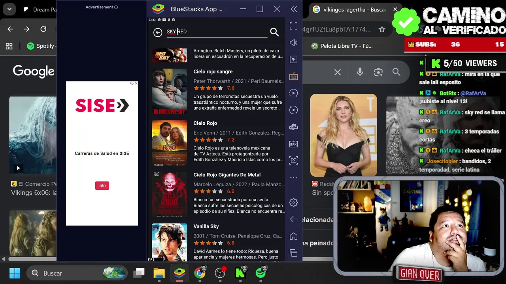
Task: Click BlueStacks rotate/sync circle icon
Action: point(293,110)
